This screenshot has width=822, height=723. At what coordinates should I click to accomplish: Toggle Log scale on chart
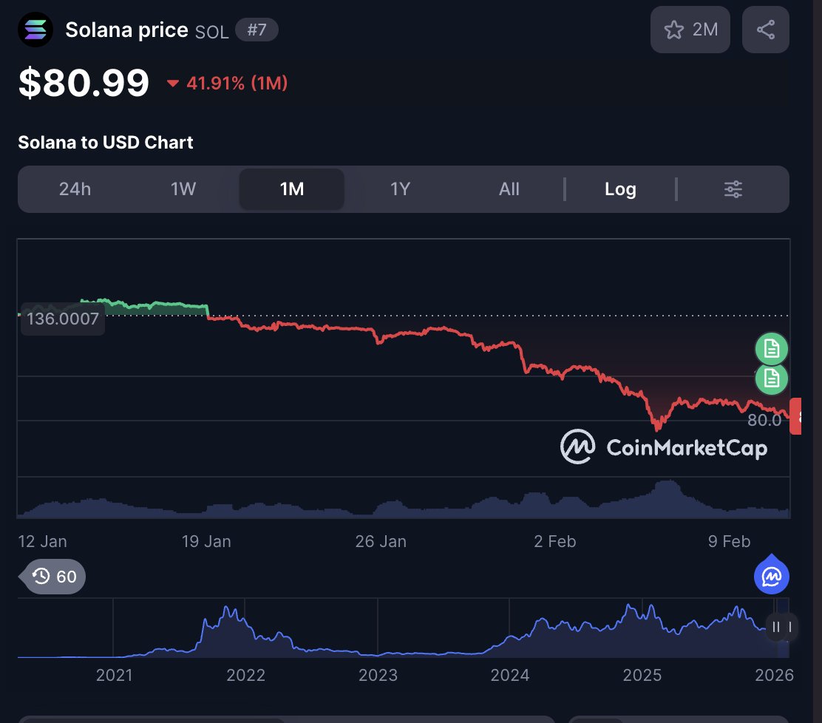point(620,189)
